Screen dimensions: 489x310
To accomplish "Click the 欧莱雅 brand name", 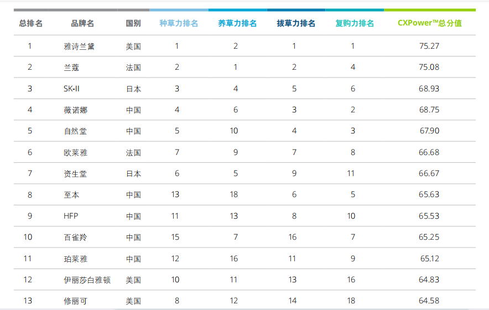I will tap(75, 153).
